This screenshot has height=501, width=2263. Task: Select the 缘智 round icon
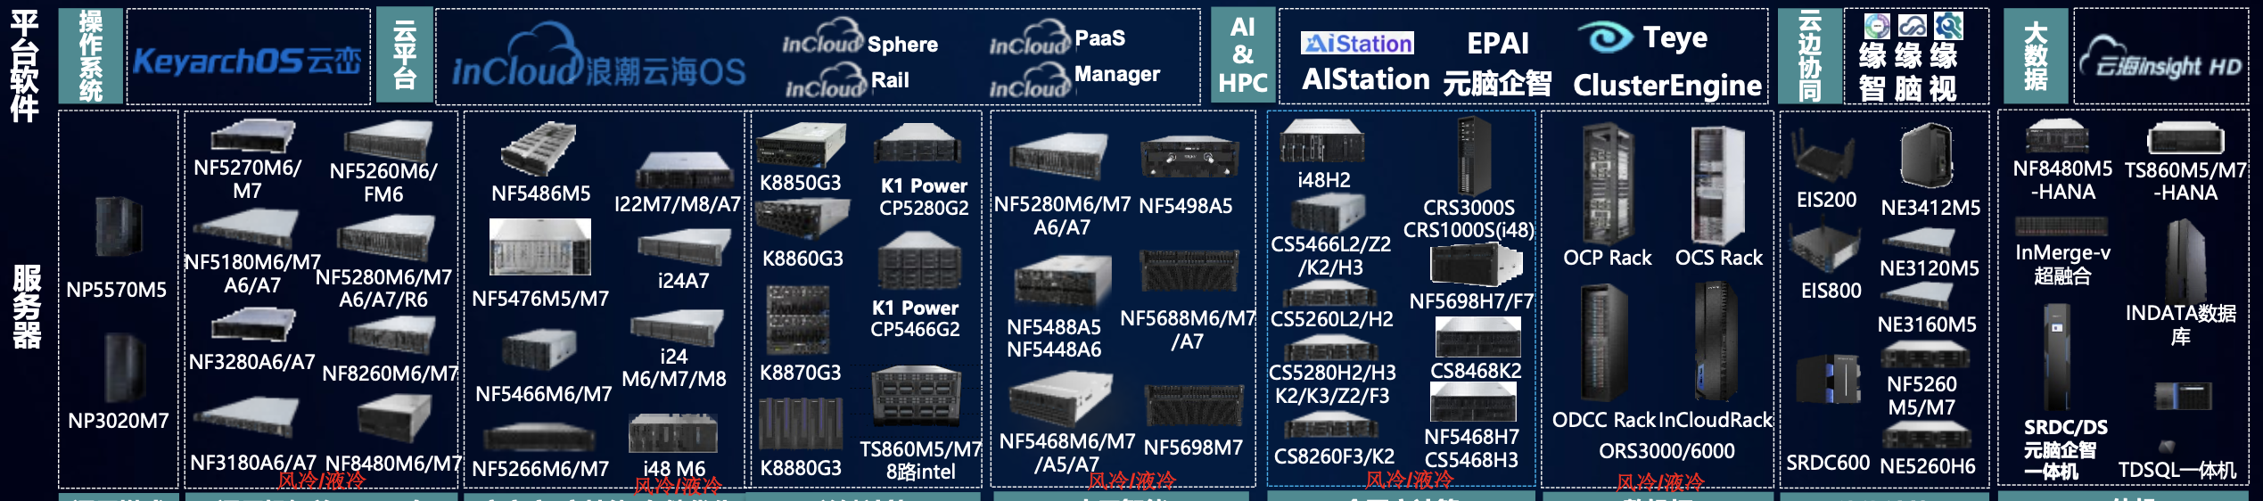pos(1877,26)
